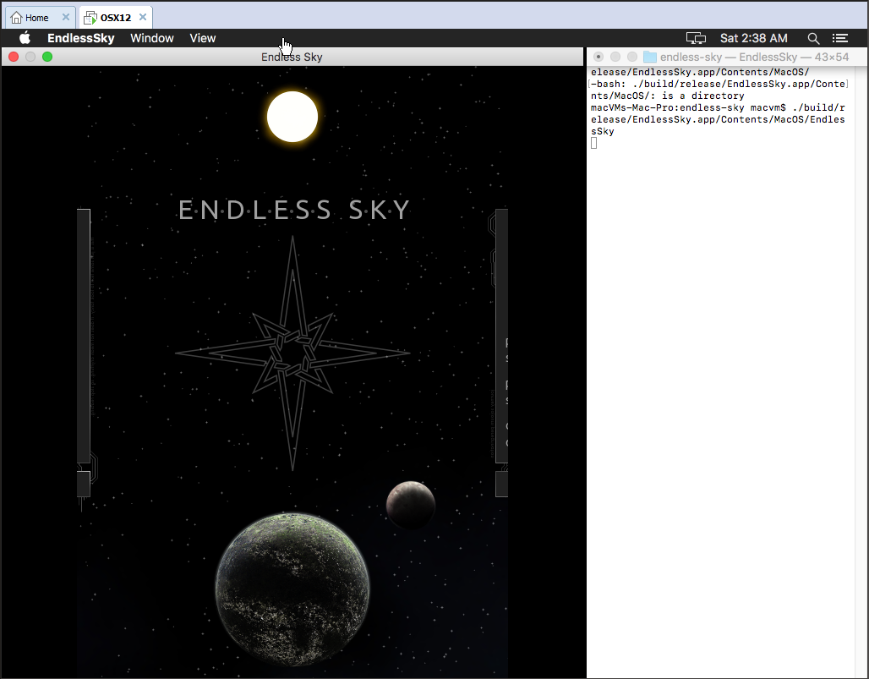Open the clock showing Sat 2:38 AM
The image size is (869, 679).
click(753, 37)
